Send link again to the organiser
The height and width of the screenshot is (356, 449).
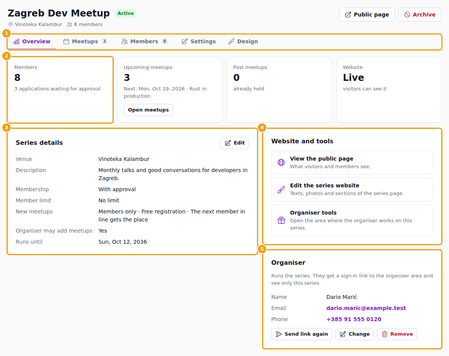point(302,334)
